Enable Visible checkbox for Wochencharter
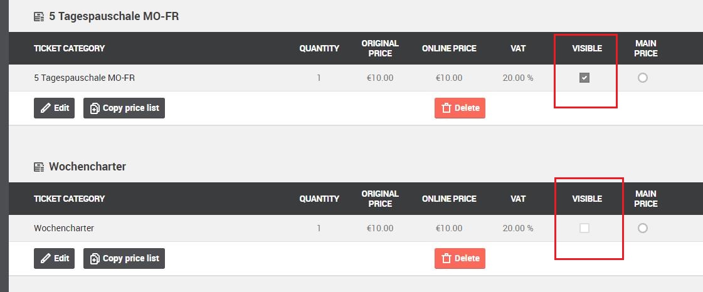The height and width of the screenshot is (292, 703). [584, 229]
